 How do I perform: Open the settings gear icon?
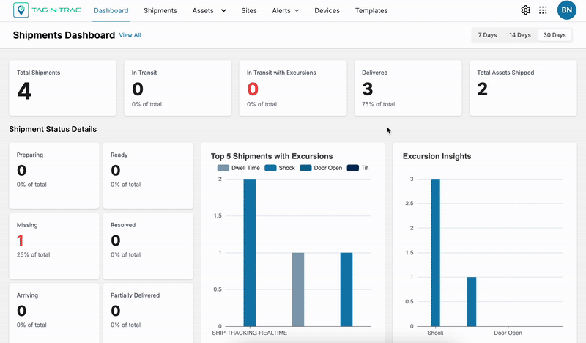(525, 10)
